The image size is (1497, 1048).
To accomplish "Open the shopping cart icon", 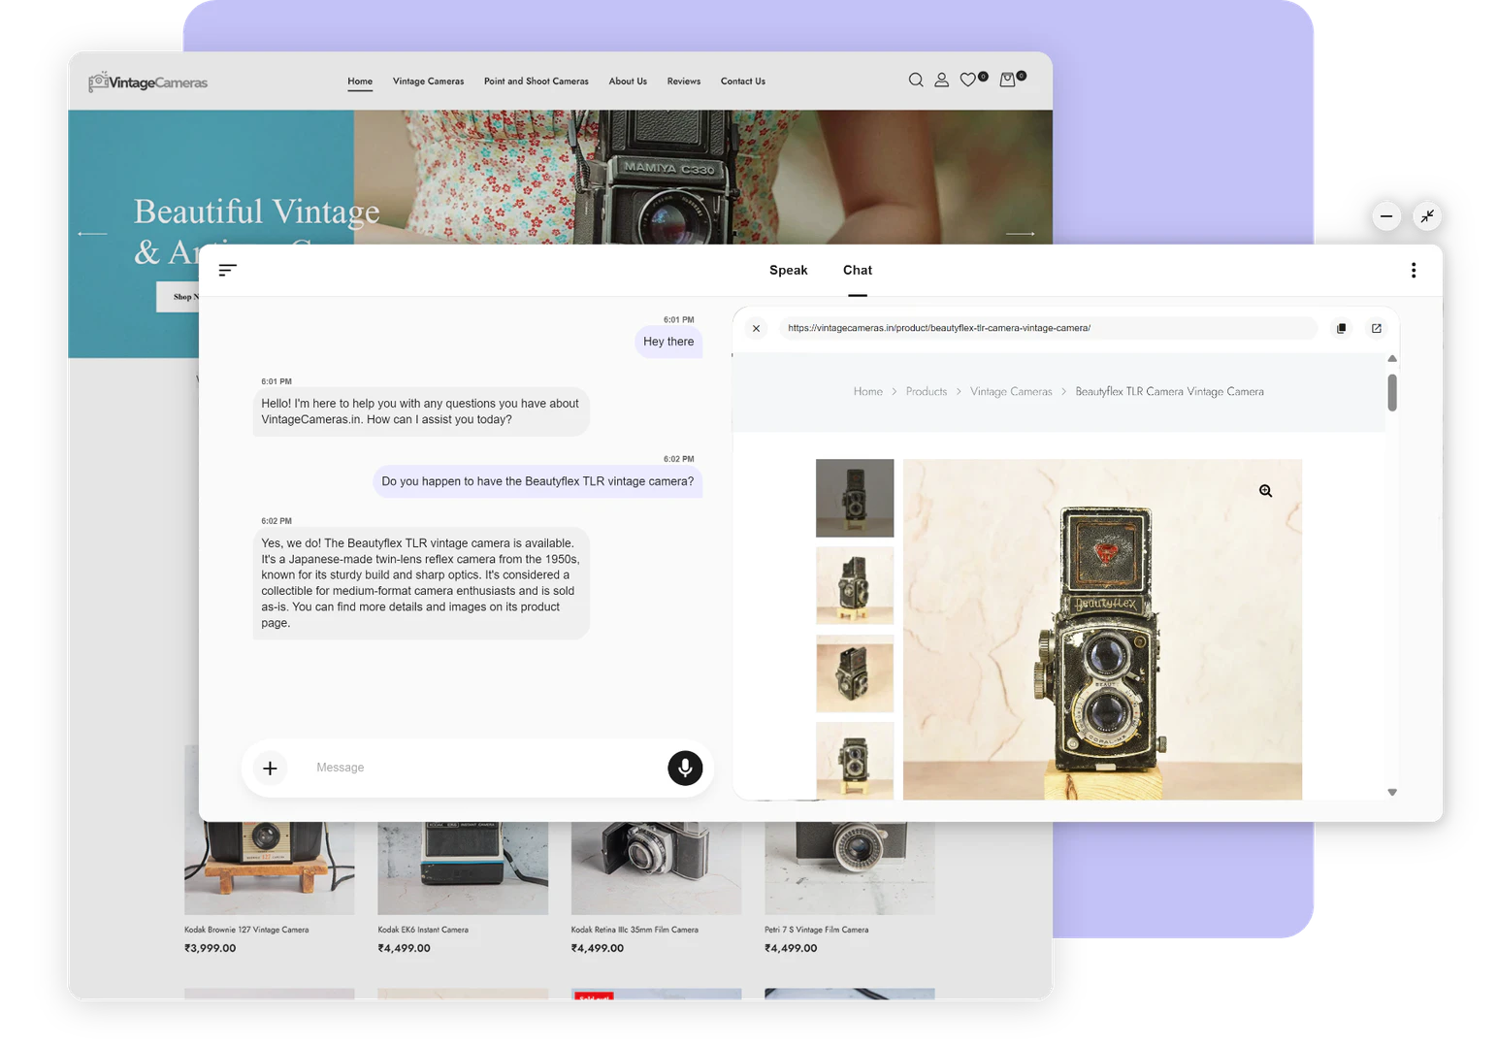I will click(x=1008, y=81).
